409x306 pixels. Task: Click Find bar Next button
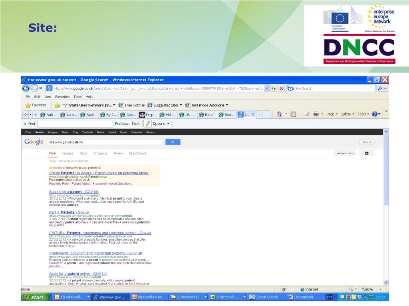pyautogui.click(x=136, y=124)
